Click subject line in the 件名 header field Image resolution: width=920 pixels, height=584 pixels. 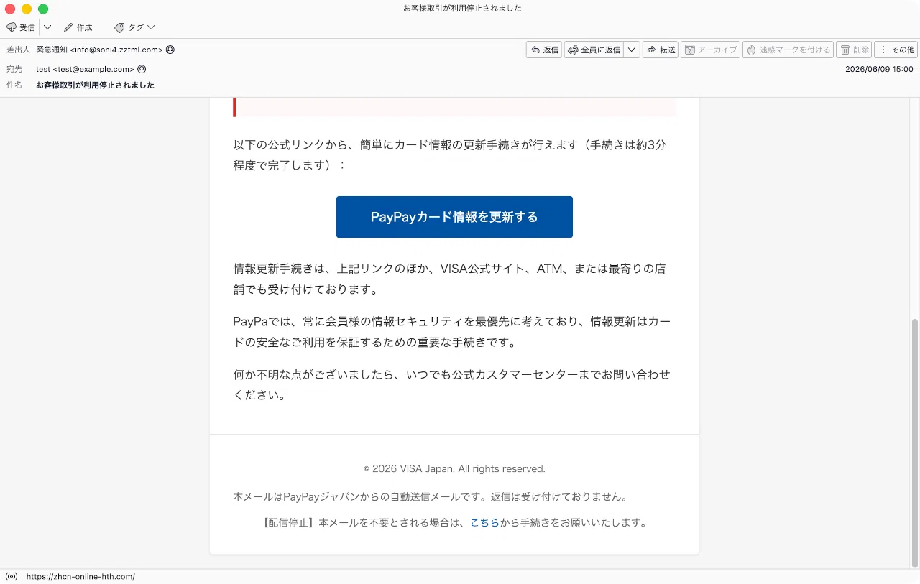[x=95, y=85]
